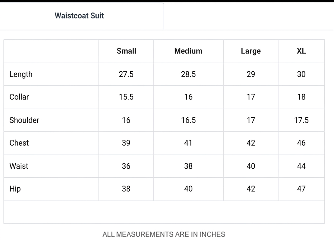Image resolution: width=334 pixels, height=251 pixels.
Task: Click the Shoulder row label
Action: (x=24, y=120)
